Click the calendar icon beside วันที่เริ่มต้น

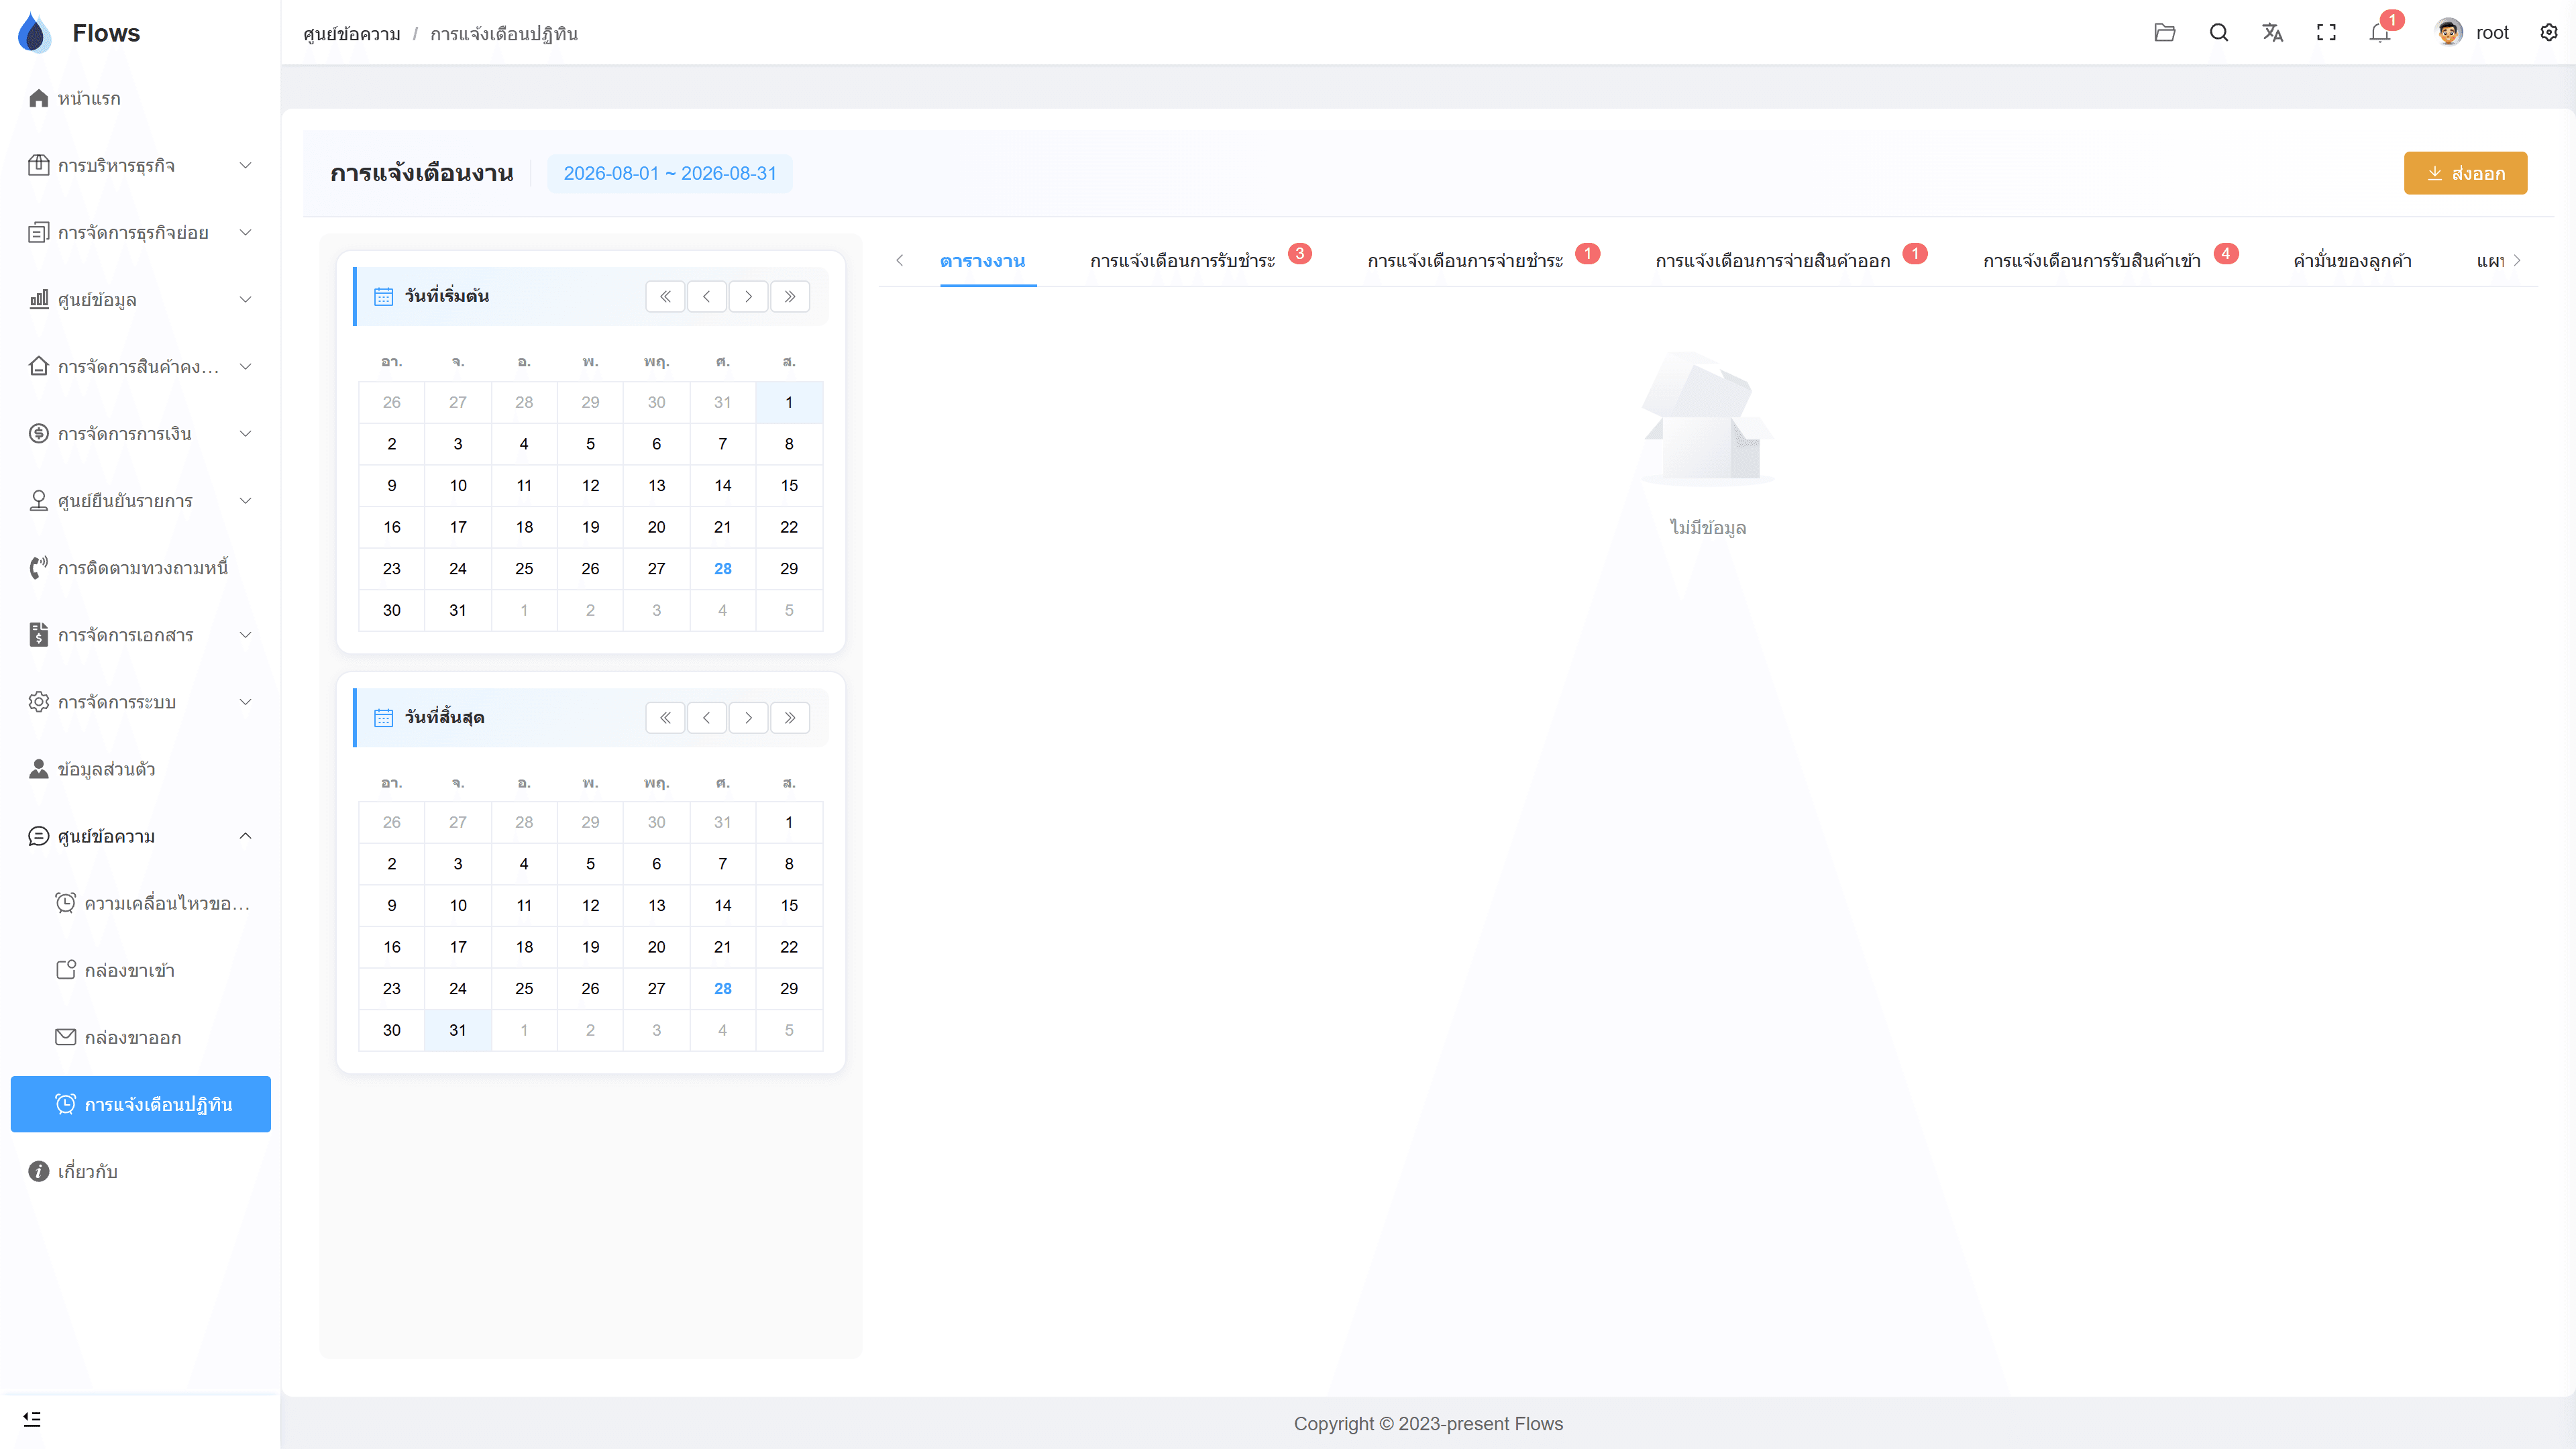click(x=383, y=296)
